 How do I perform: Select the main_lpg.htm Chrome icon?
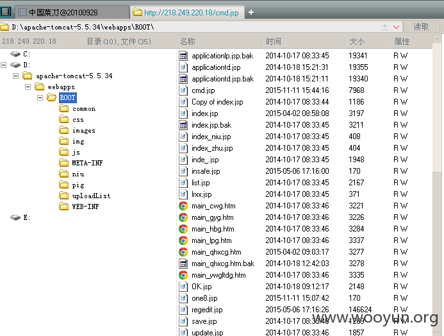pos(183,240)
